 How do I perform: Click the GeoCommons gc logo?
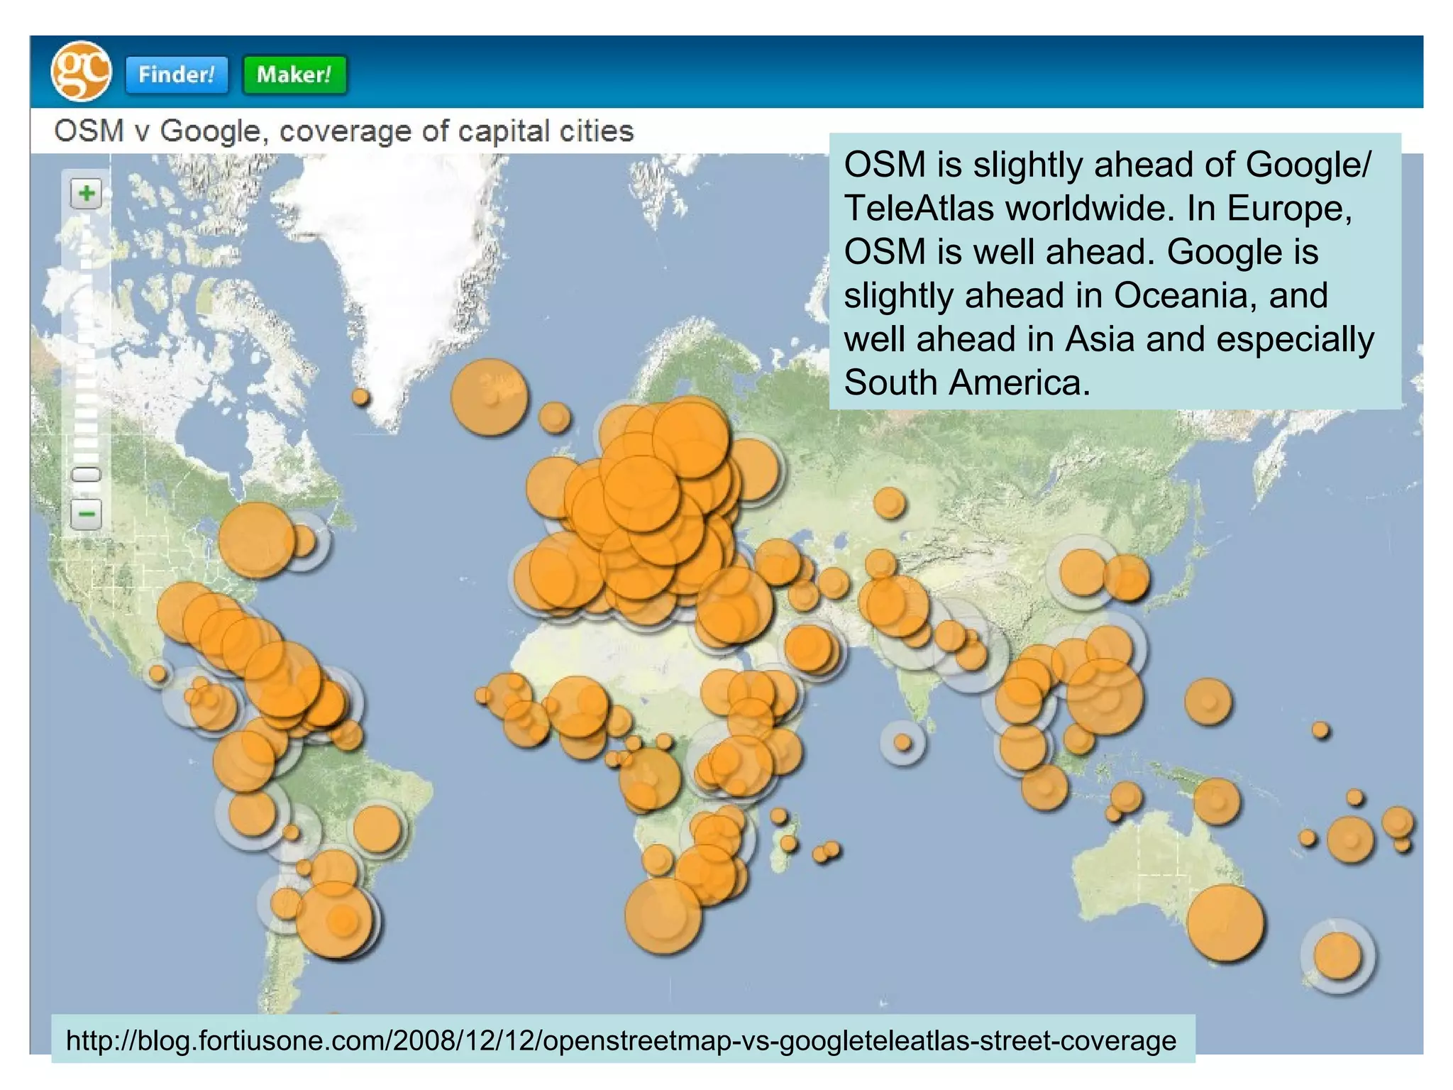[82, 71]
